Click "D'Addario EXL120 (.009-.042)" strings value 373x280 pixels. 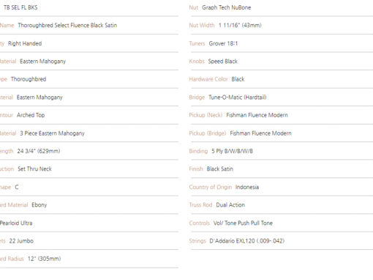pyautogui.click(x=247, y=241)
